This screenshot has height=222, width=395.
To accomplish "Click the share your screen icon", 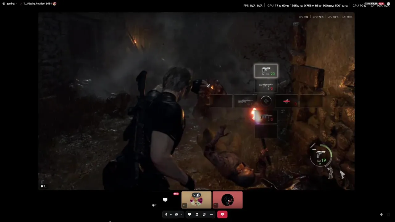I will point(189,215).
